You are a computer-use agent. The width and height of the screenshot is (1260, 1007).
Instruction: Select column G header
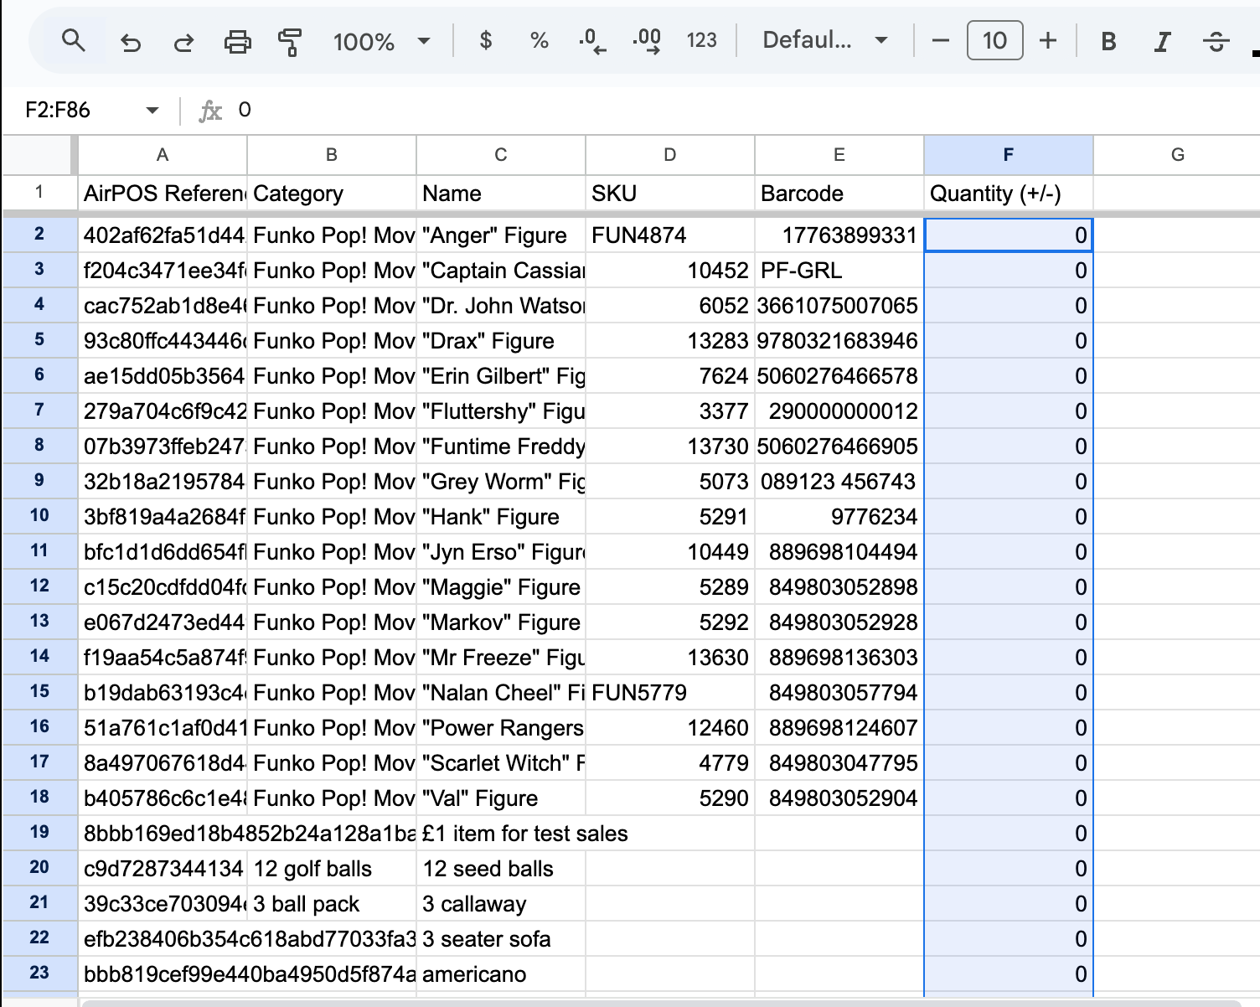[x=1177, y=154]
